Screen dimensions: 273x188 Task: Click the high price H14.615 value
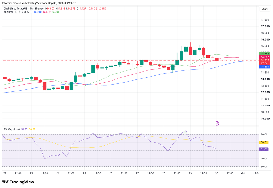[61, 9]
